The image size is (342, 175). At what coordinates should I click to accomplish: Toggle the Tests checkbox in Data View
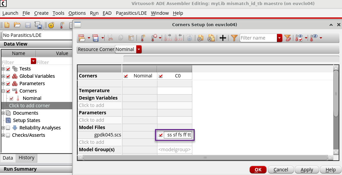coord(8,69)
